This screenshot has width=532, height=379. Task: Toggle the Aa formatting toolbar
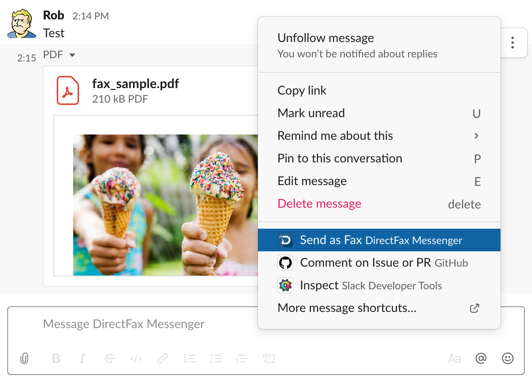tap(454, 359)
